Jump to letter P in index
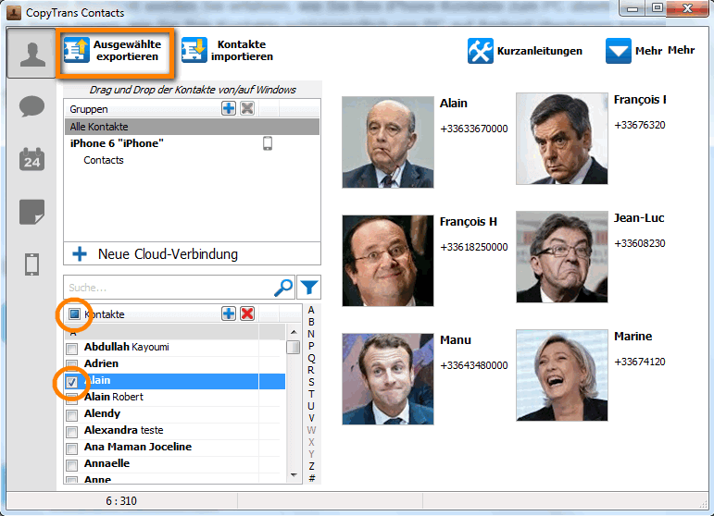 coord(311,346)
